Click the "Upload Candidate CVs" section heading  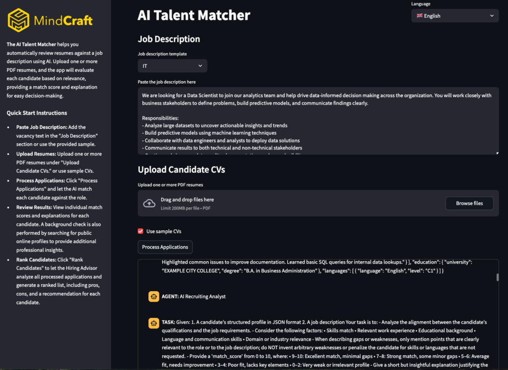click(x=181, y=169)
